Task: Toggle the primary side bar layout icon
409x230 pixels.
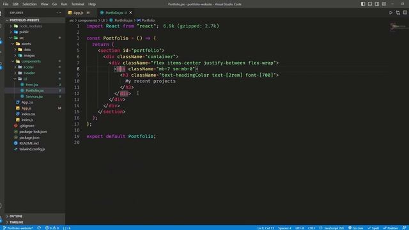Action: (x=363, y=4)
